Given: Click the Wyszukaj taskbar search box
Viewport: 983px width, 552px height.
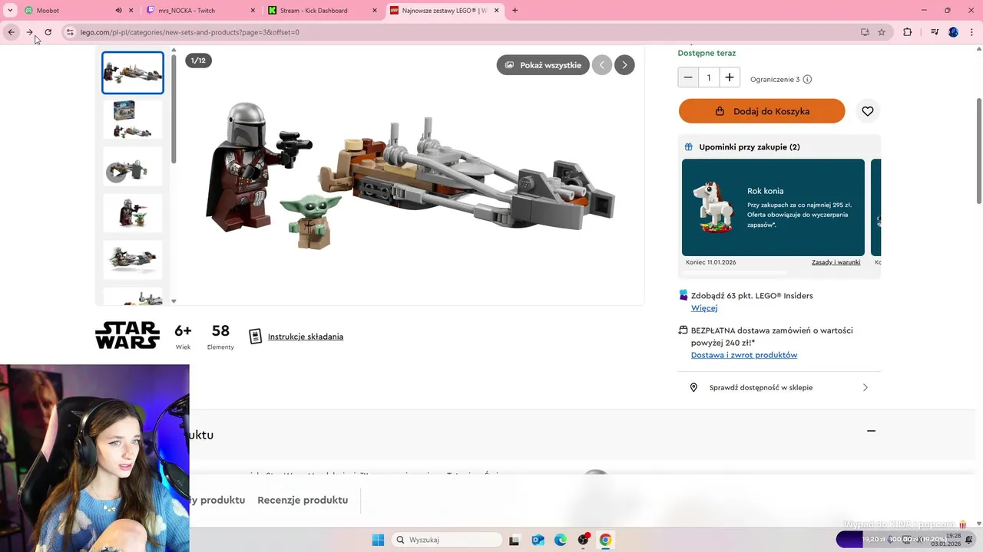Looking at the screenshot, I should click(x=446, y=540).
